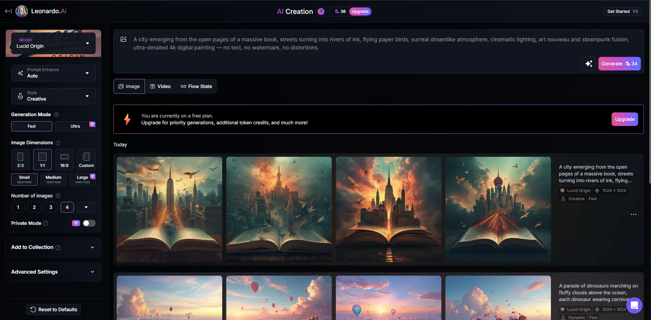The height and width of the screenshot is (320, 651).
Task: Click the sparkle prompt improve icon
Action: point(589,64)
